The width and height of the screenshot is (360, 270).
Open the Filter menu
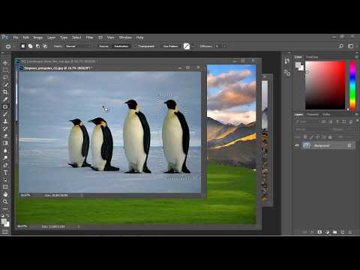click(89, 37)
